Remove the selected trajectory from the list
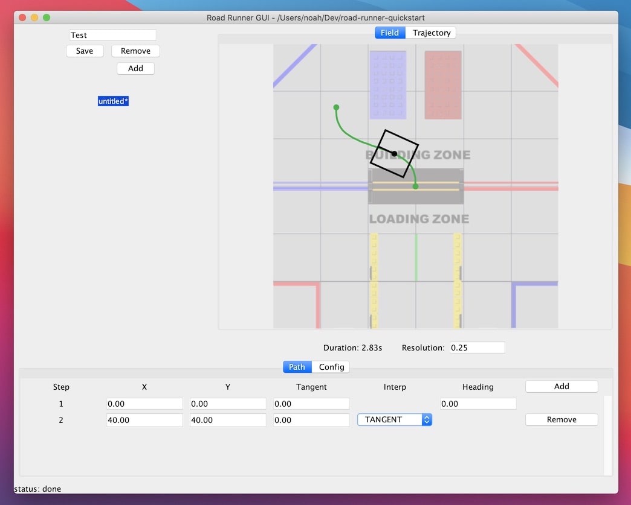Screen dimensions: 631x505 135,51
